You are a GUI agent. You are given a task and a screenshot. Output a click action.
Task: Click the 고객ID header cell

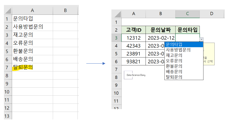134,30
